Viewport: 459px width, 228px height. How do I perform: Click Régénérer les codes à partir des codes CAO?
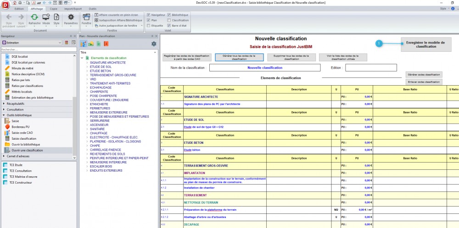click(x=187, y=57)
